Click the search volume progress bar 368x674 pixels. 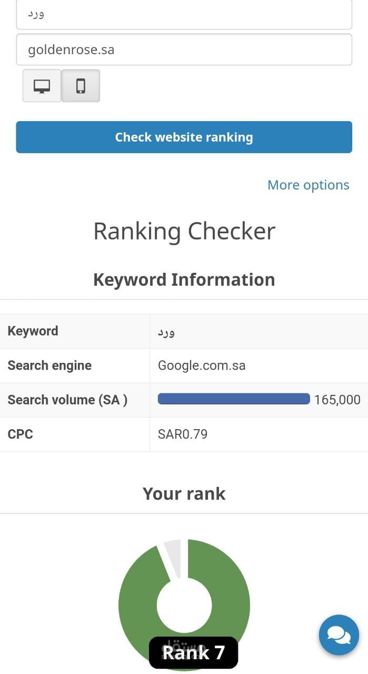(x=234, y=399)
